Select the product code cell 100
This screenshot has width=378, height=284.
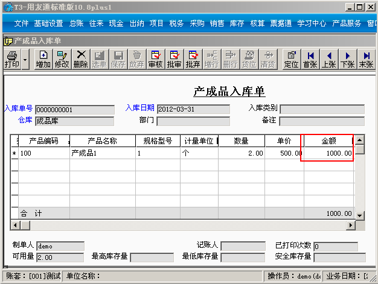(44, 153)
